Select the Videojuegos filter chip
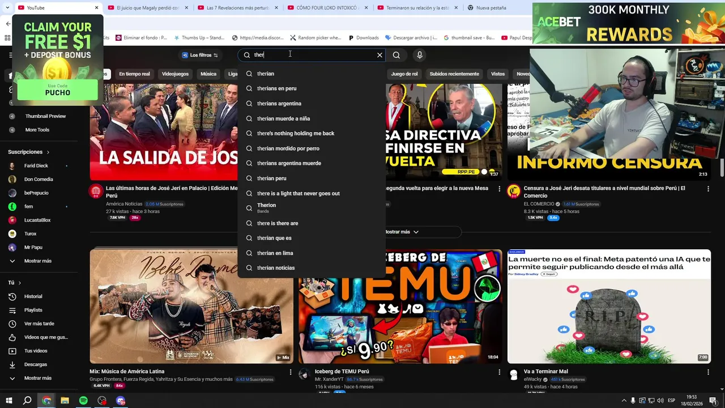The height and width of the screenshot is (408, 725). 175,74
